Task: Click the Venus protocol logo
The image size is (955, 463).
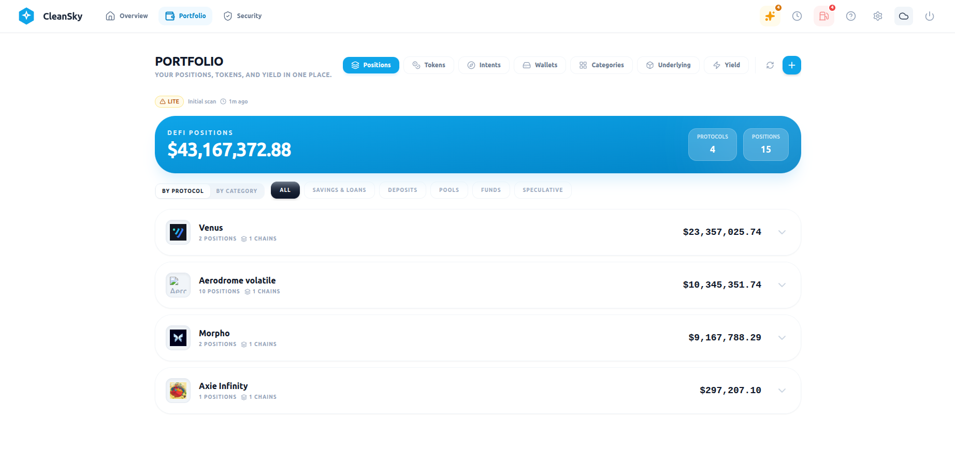Action: click(x=178, y=233)
